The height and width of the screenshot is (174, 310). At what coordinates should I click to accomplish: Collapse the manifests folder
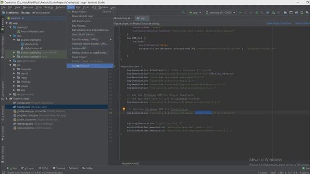[x=11, y=27]
